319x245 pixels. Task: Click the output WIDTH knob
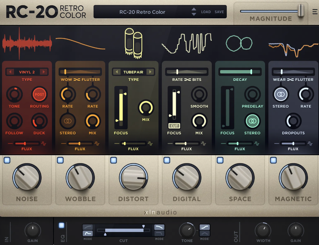click(x=263, y=231)
